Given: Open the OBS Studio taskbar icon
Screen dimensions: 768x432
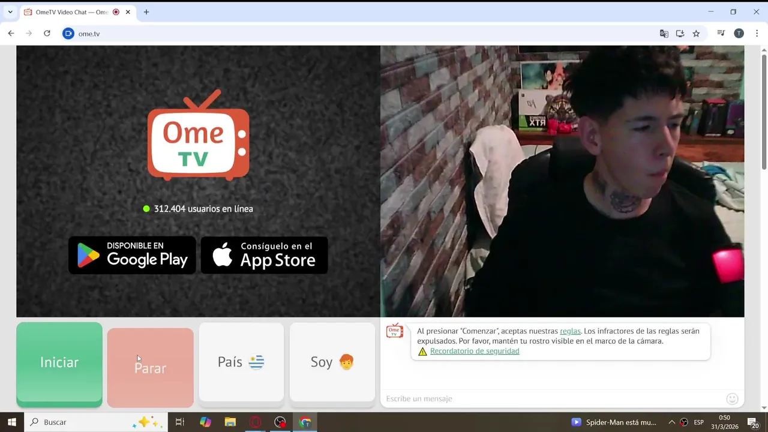Looking at the screenshot, I should pyautogui.click(x=280, y=422).
